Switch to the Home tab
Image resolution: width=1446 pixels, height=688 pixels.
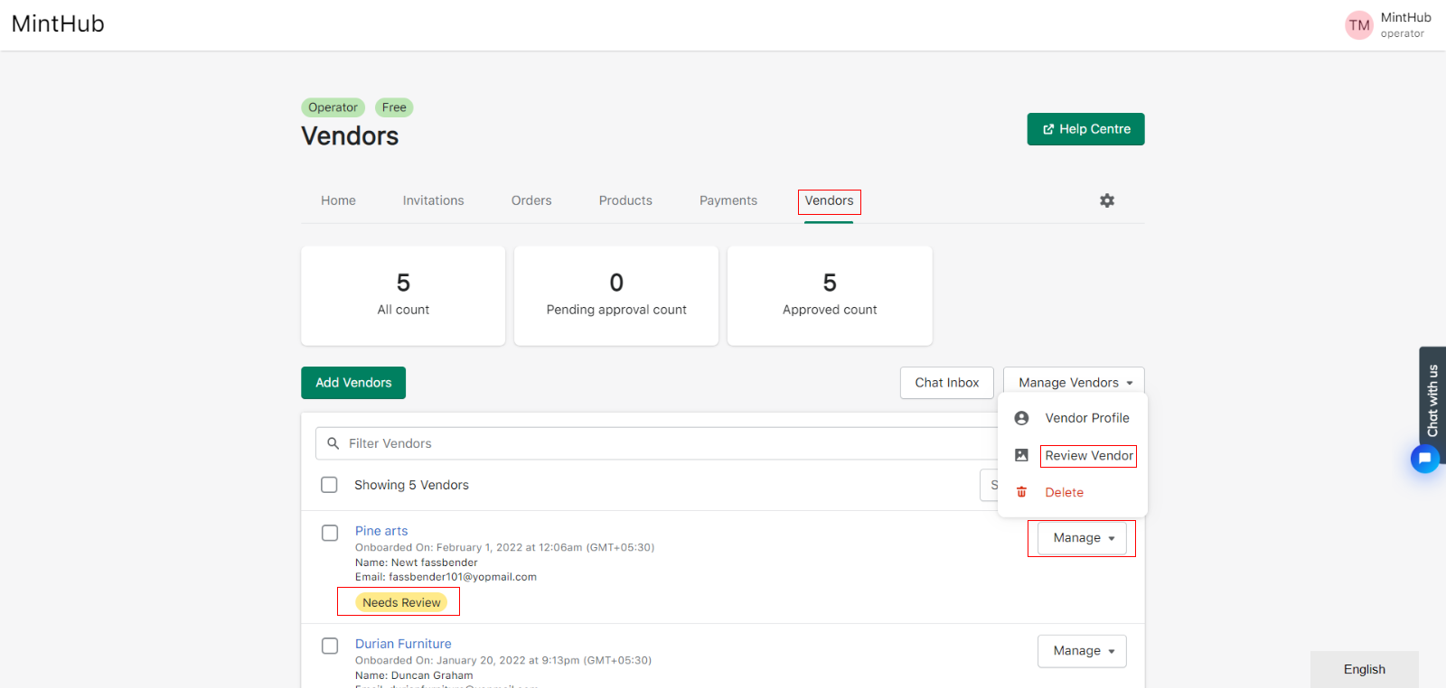338,200
